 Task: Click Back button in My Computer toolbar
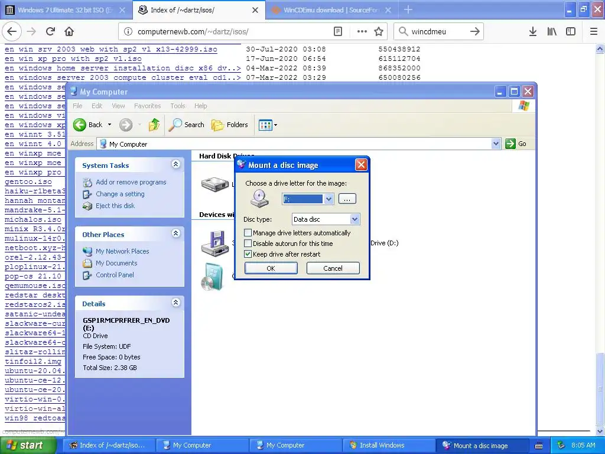pyautogui.click(x=89, y=125)
